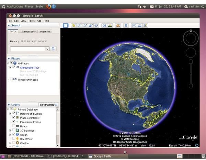Disable the Borders and Labels layer
This screenshot has height=160, width=206.
[x=14, y=113]
